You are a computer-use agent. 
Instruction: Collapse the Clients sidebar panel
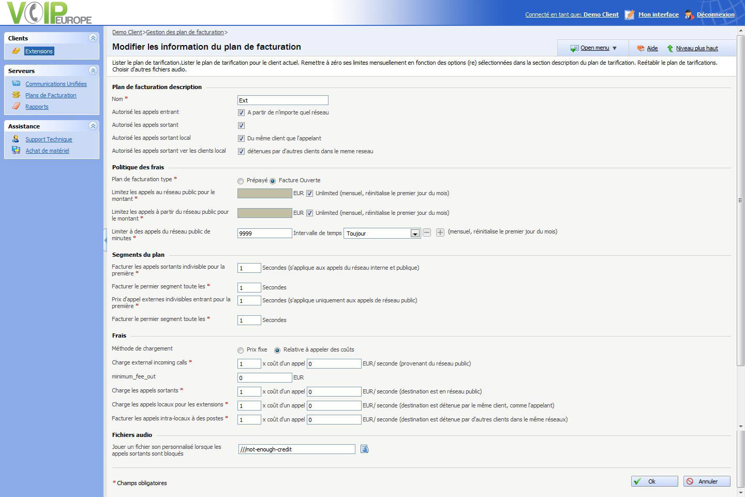[x=93, y=38]
